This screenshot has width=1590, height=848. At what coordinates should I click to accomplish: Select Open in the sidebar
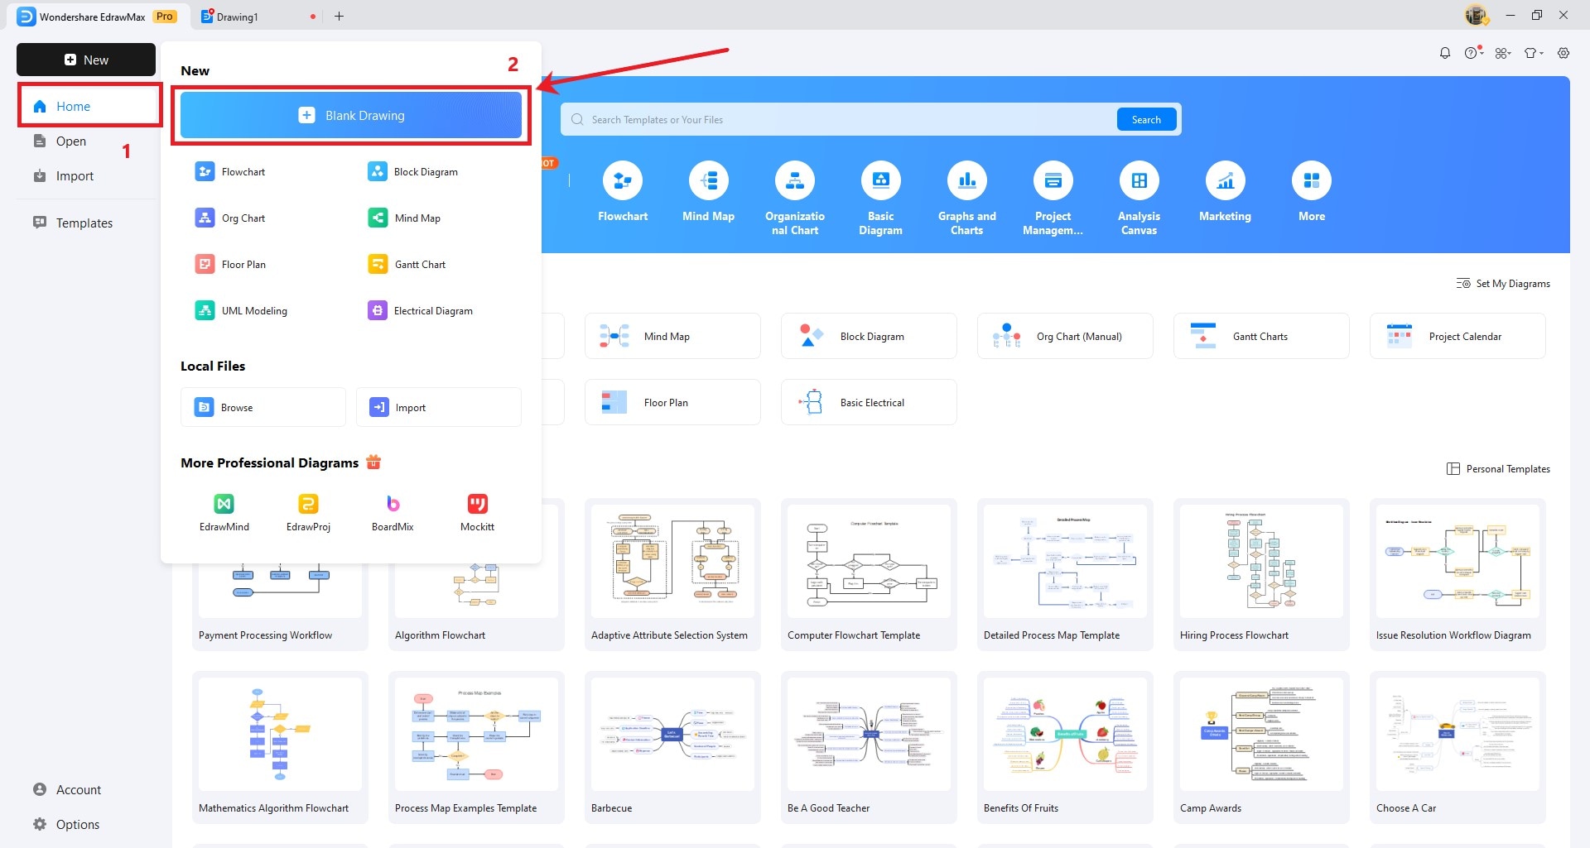70,141
